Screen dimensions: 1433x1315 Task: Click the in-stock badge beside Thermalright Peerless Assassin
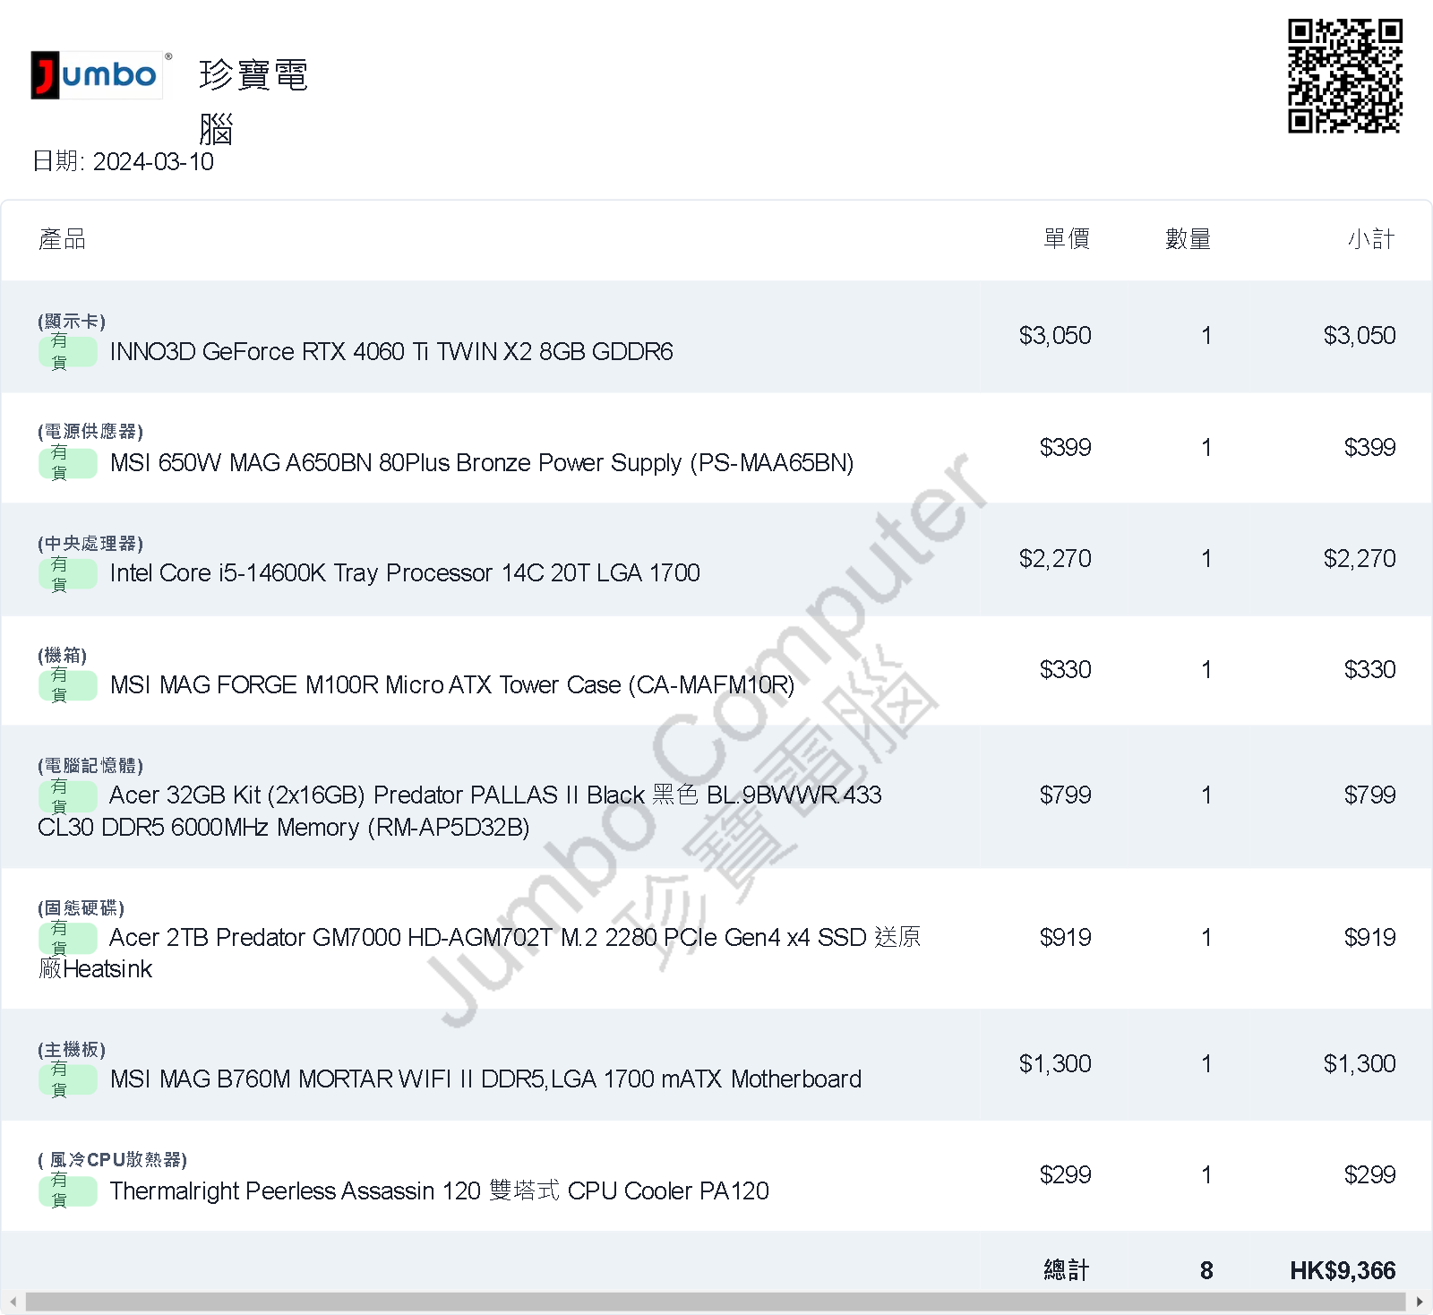(68, 1190)
